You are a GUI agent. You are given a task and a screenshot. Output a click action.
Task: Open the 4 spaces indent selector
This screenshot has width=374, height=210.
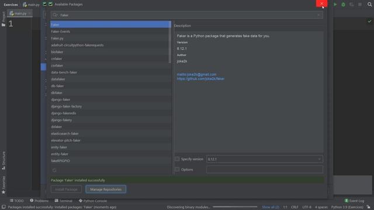click(x=321, y=207)
